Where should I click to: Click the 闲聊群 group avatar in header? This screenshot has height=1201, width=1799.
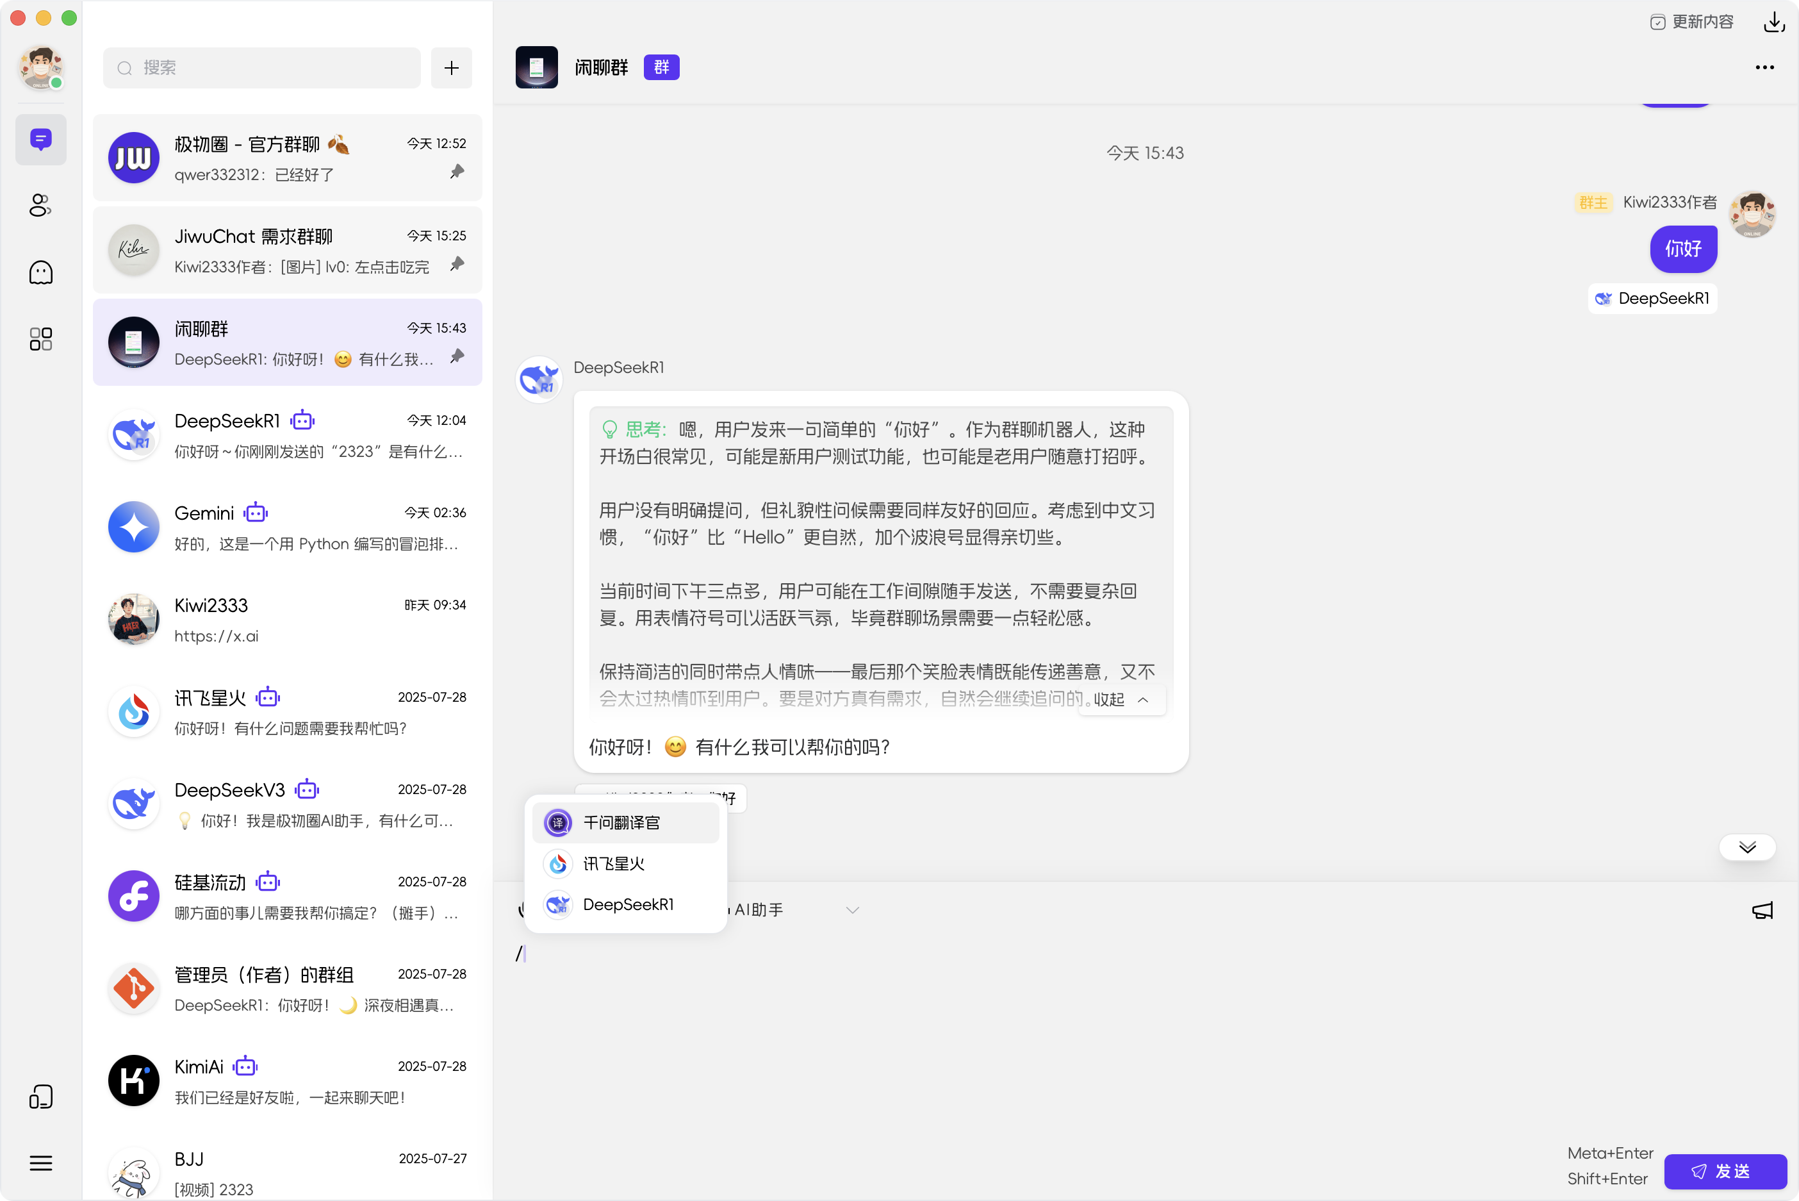(x=537, y=67)
